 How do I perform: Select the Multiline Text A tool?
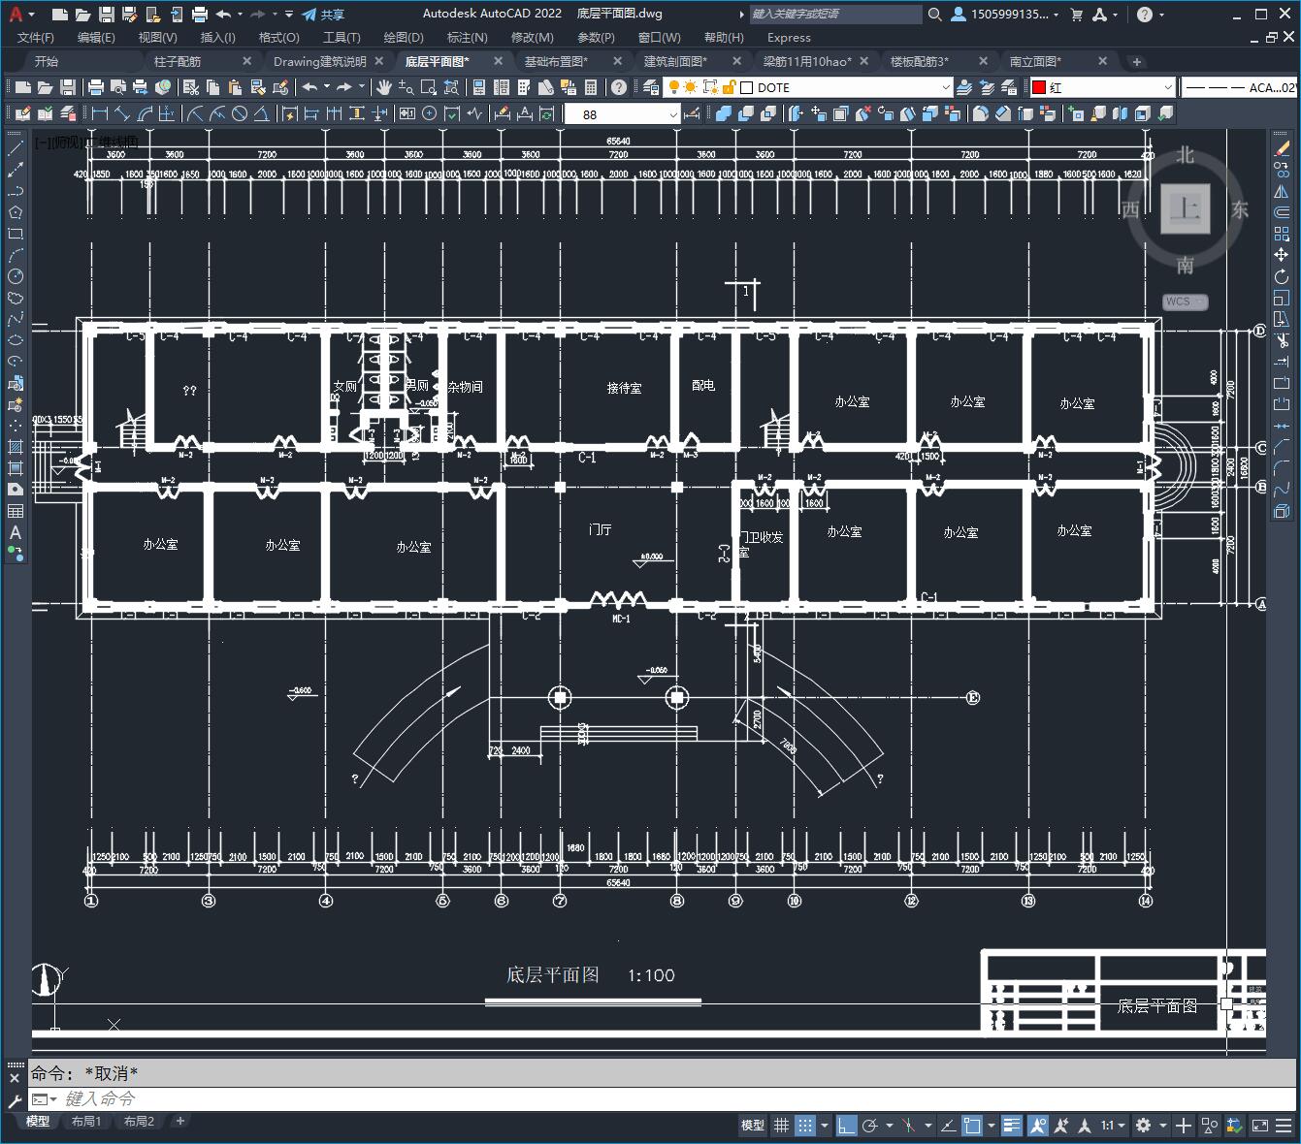coord(16,532)
